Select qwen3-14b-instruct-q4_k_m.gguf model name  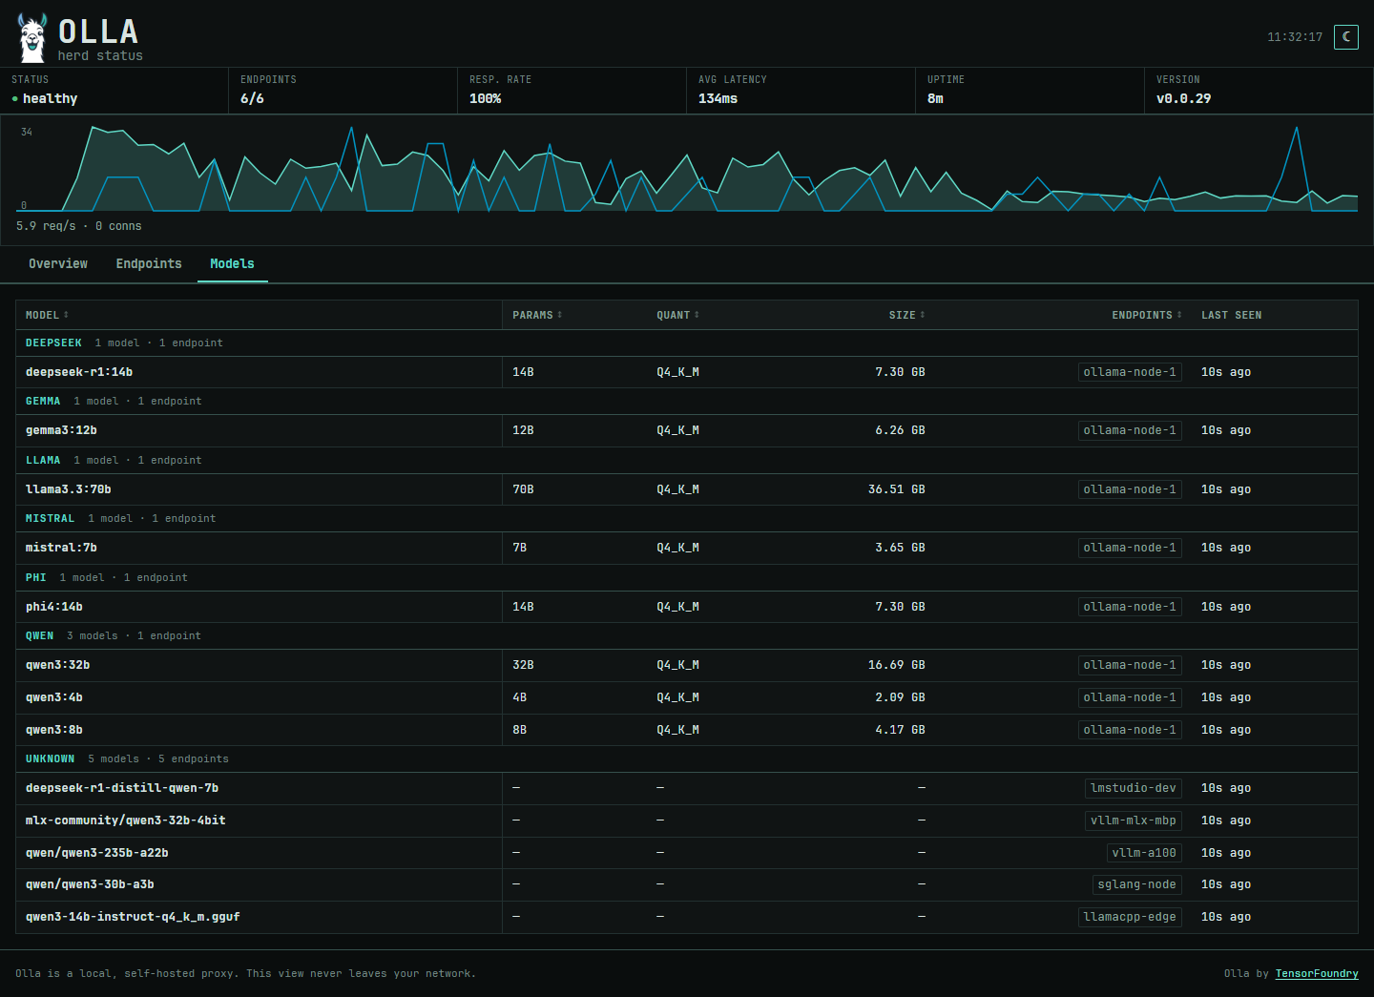tap(133, 917)
